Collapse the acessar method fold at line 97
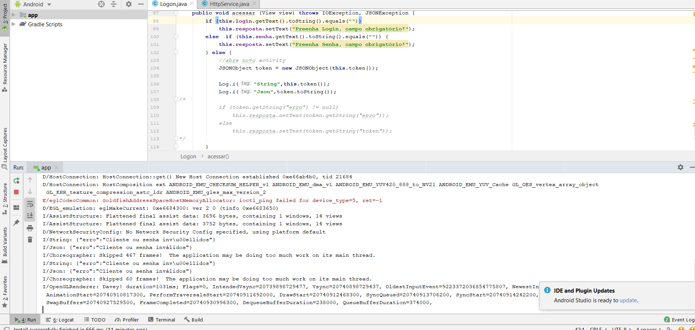The width and height of the screenshot is (695, 330). click(176, 13)
